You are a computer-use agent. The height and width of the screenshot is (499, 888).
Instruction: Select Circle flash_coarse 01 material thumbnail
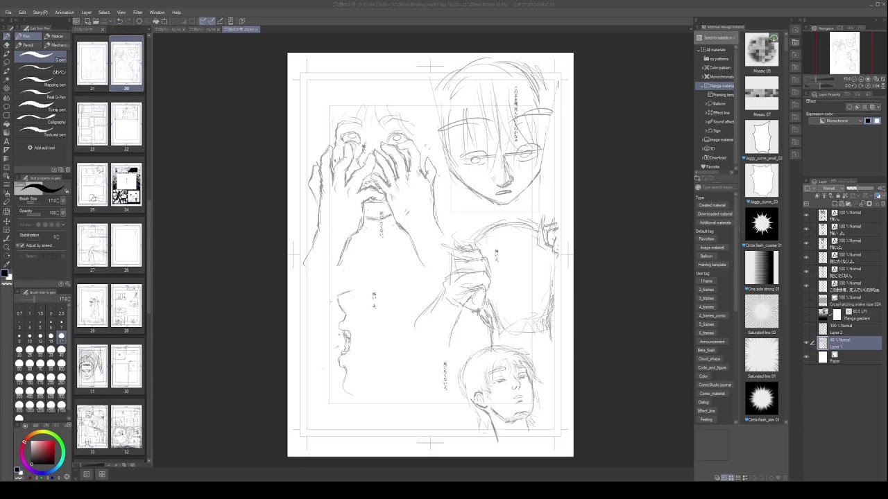[762, 224]
